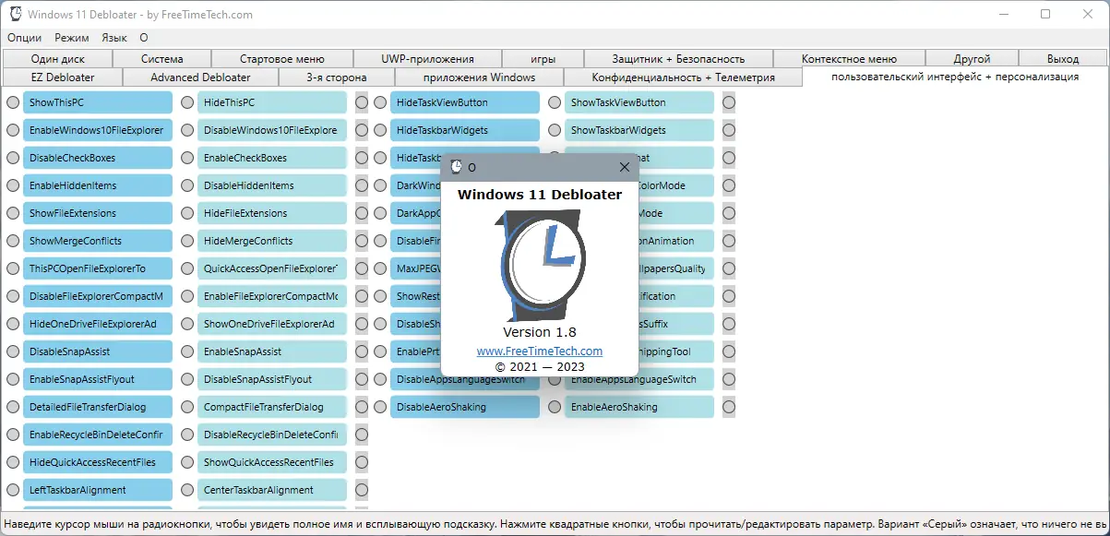Select the HideThisPC radio button
Image resolution: width=1110 pixels, height=536 pixels.
pos(187,102)
